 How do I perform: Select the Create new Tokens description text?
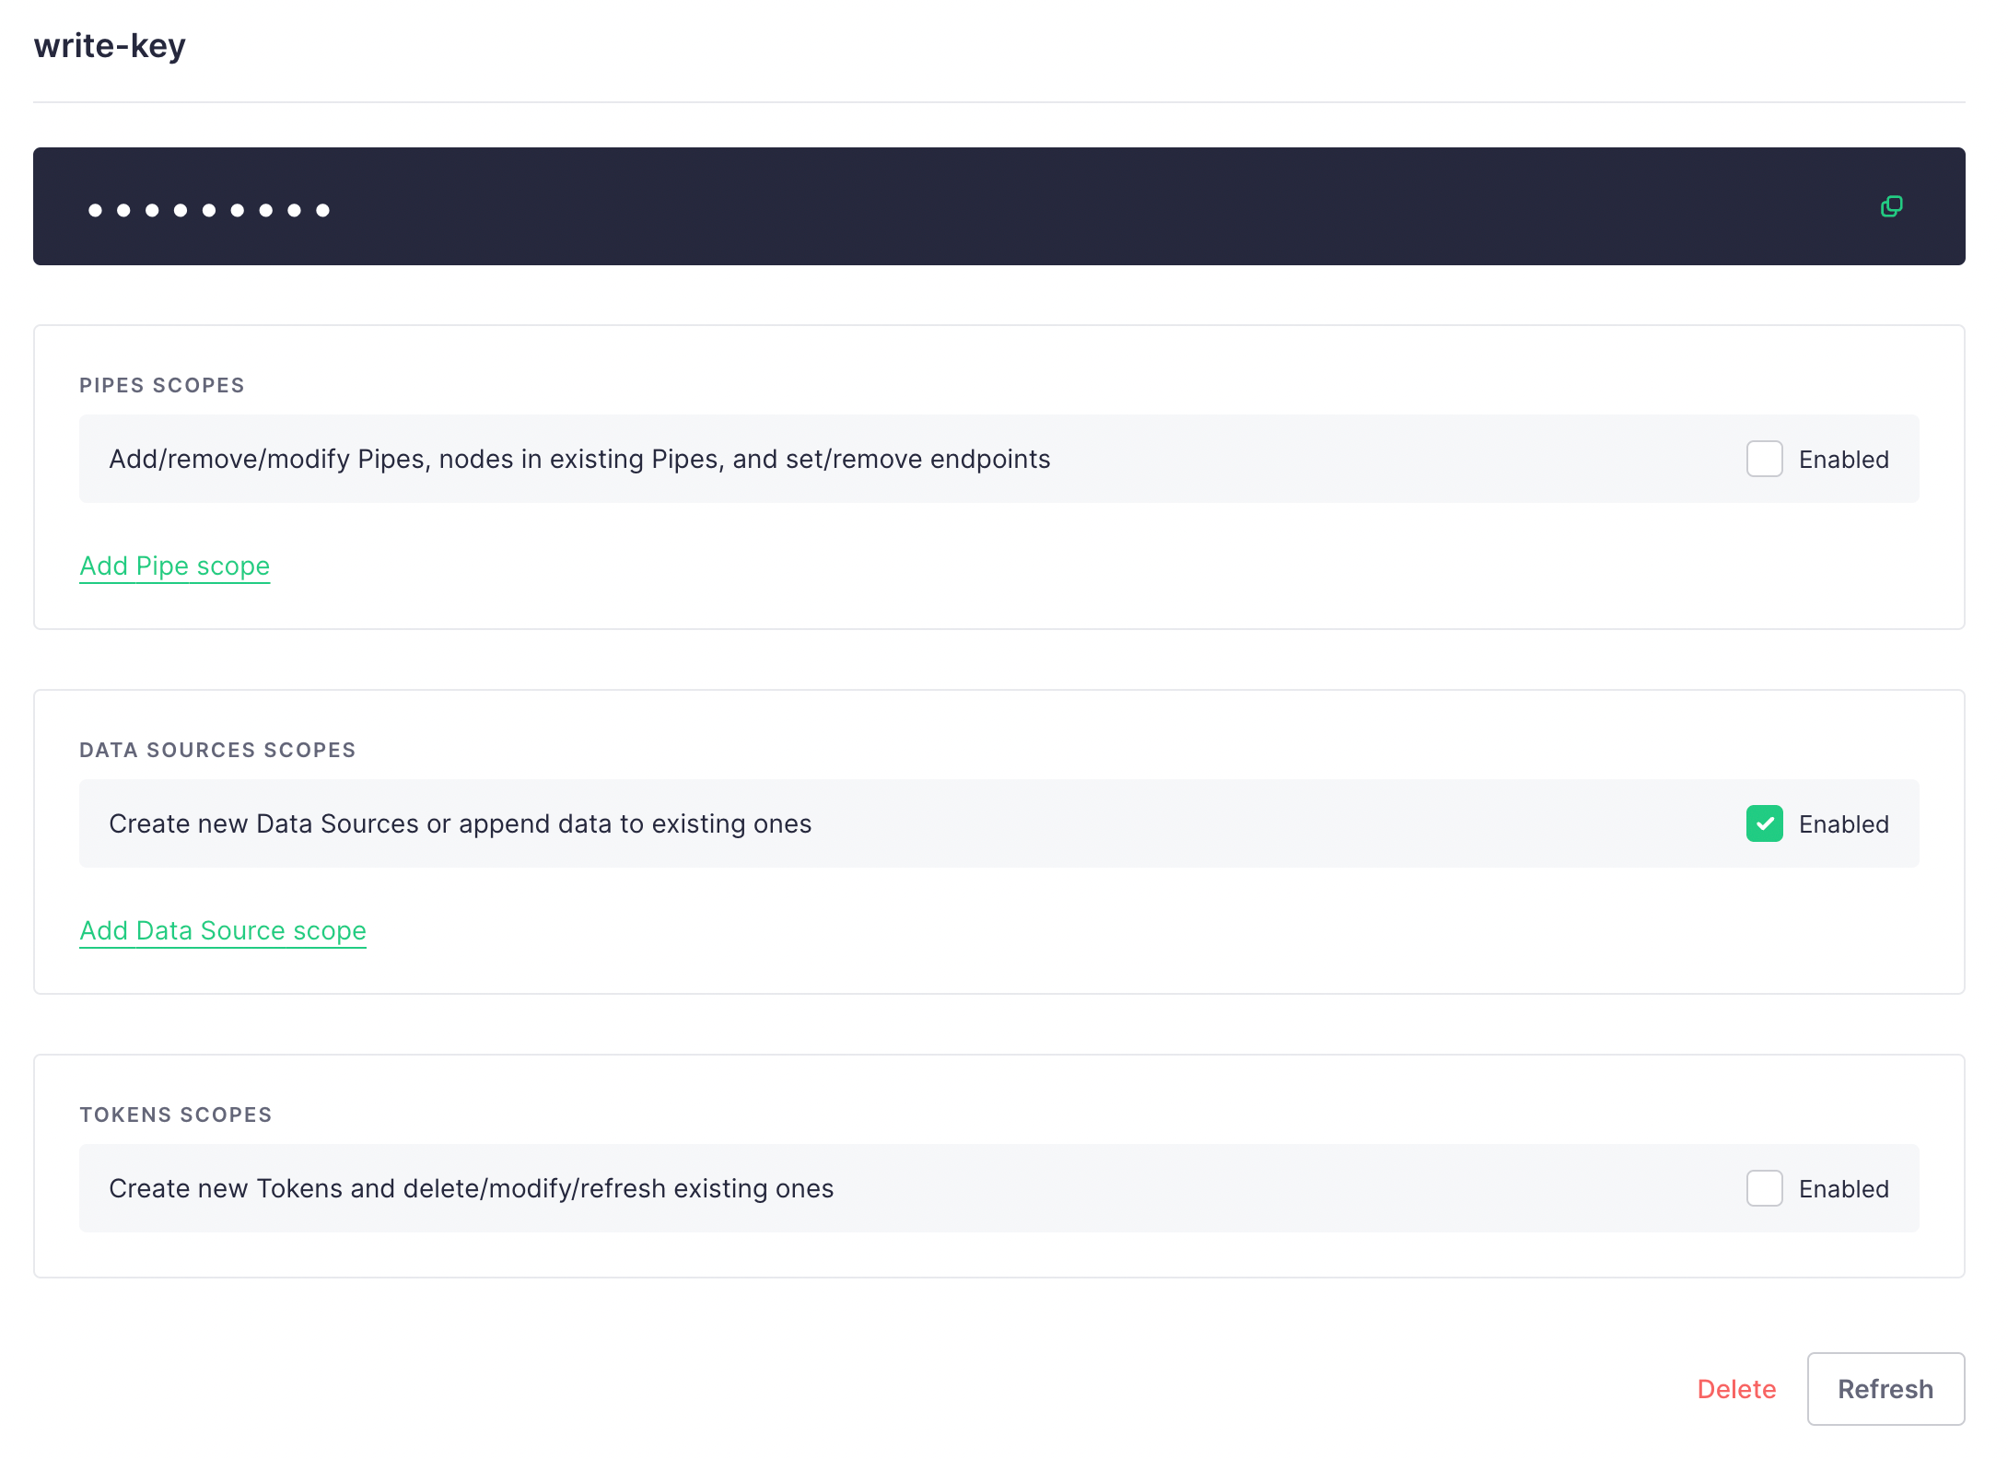click(472, 1188)
